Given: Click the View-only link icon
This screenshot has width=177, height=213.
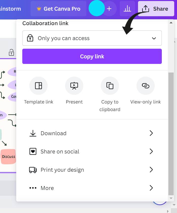Looking at the screenshot, I should pyautogui.click(x=146, y=86).
